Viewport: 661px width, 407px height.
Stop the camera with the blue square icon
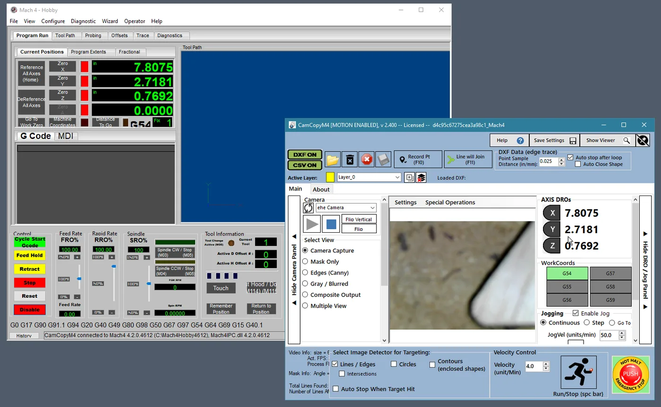tap(331, 224)
